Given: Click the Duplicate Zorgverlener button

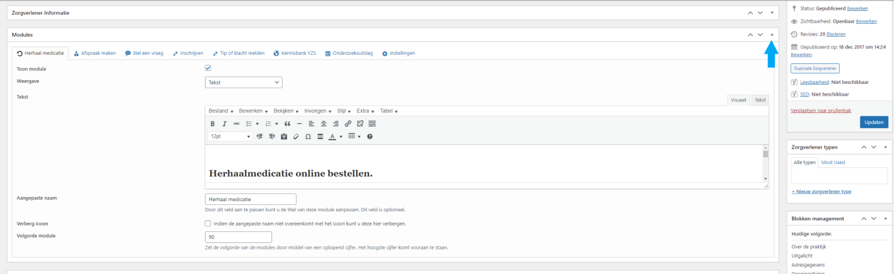Looking at the screenshot, I should click(814, 68).
